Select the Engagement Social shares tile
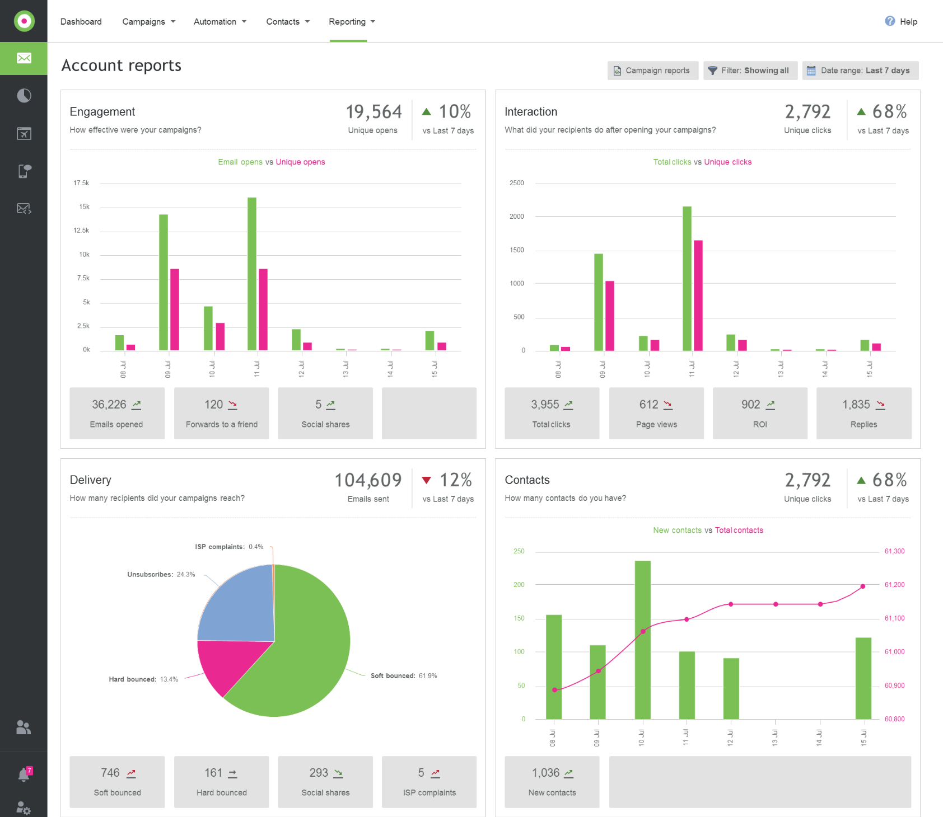This screenshot has height=817, width=943. (x=325, y=413)
